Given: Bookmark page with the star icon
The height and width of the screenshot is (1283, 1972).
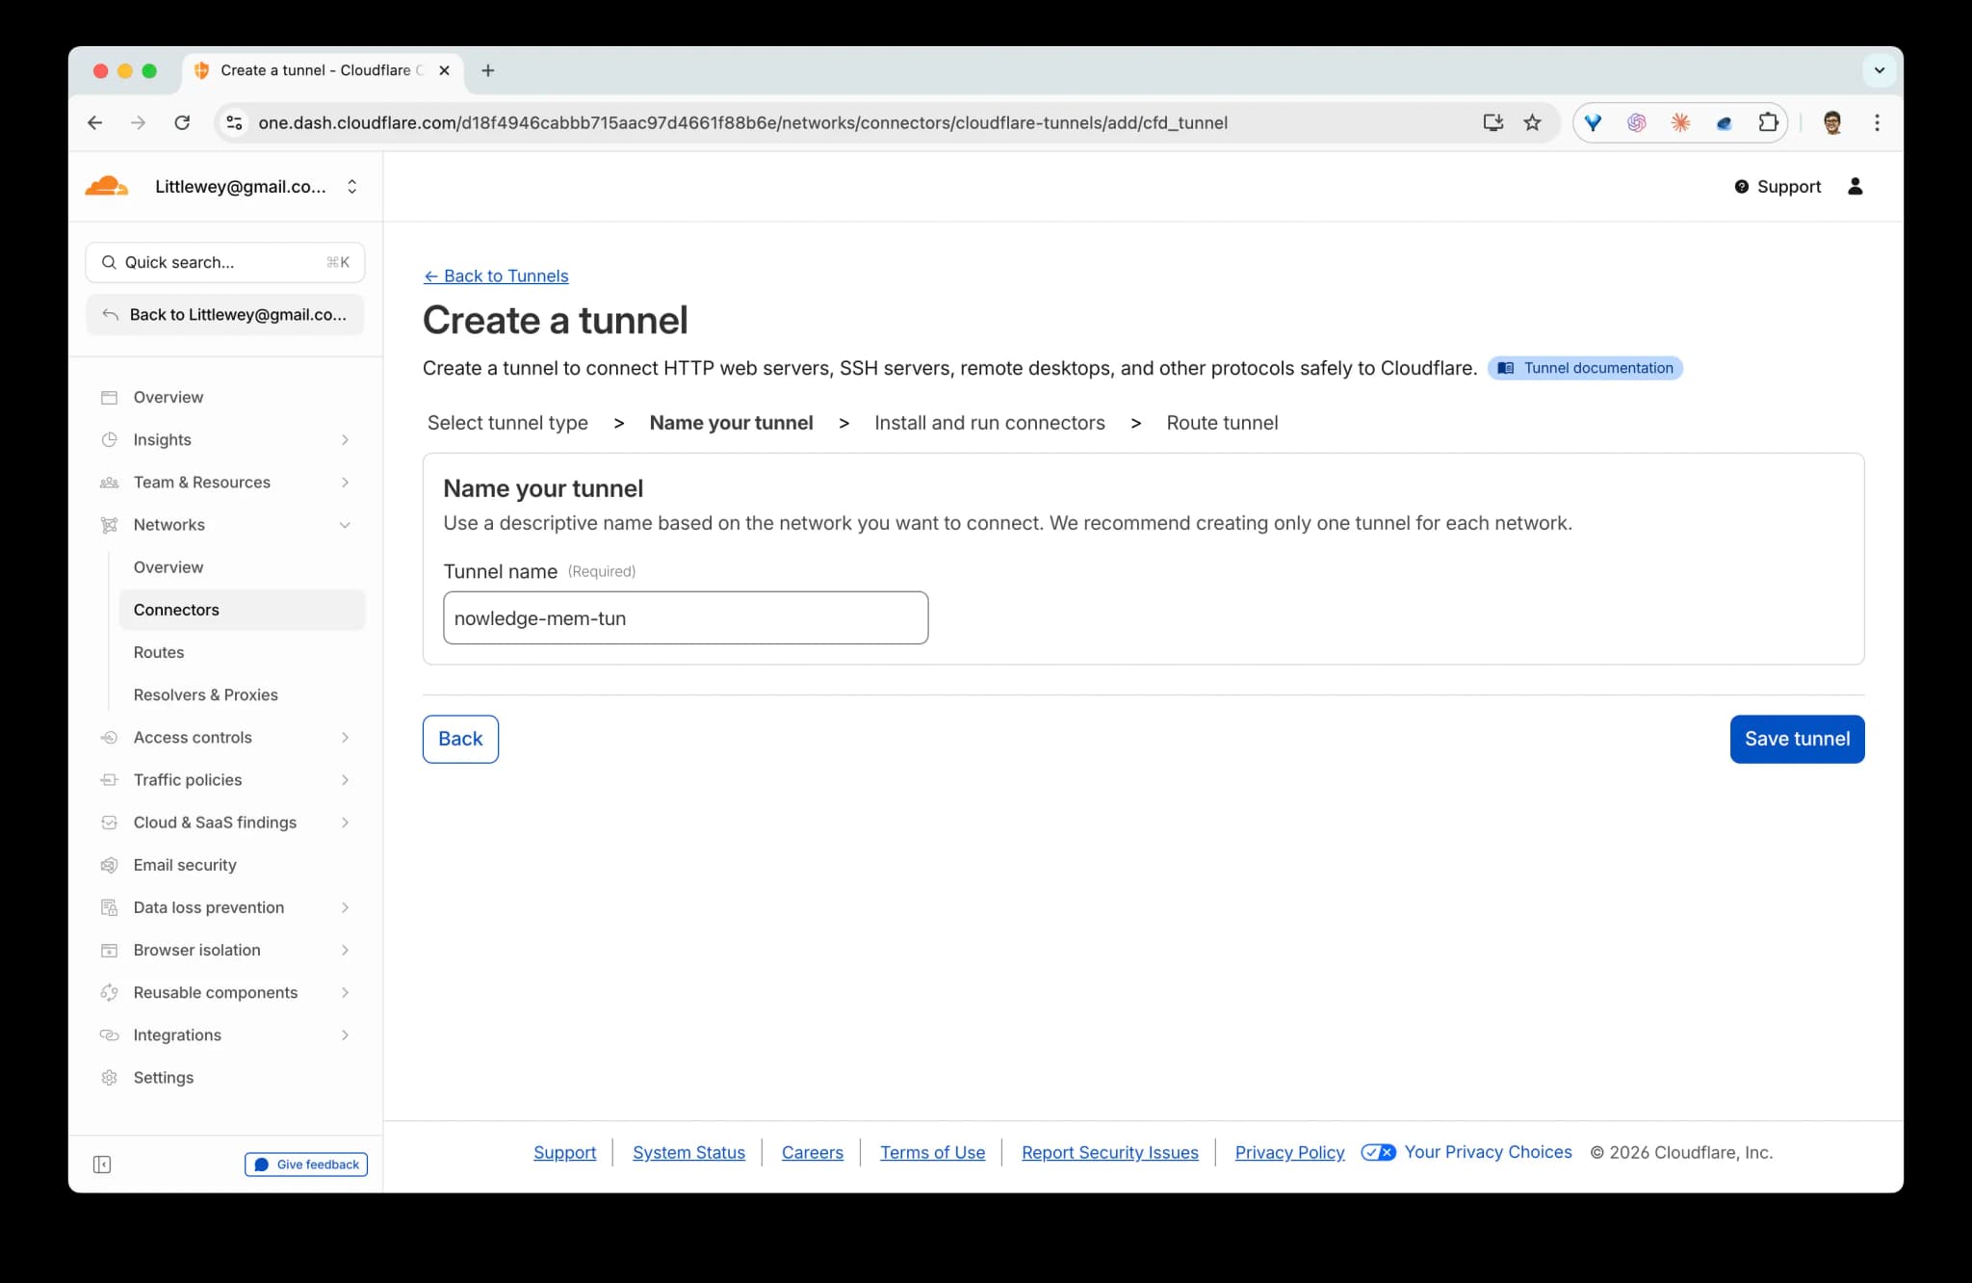Looking at the screenshot, I should click(x=1532, y=122).
